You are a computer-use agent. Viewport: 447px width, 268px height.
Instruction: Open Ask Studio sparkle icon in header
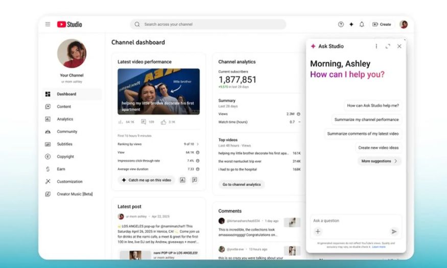coord(351,24)
